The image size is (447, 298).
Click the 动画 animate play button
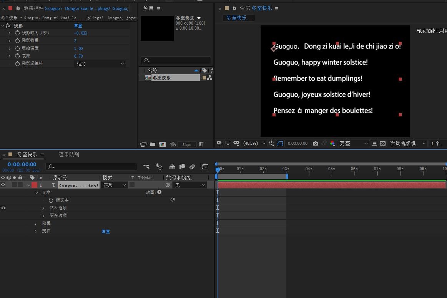point(160,192)
